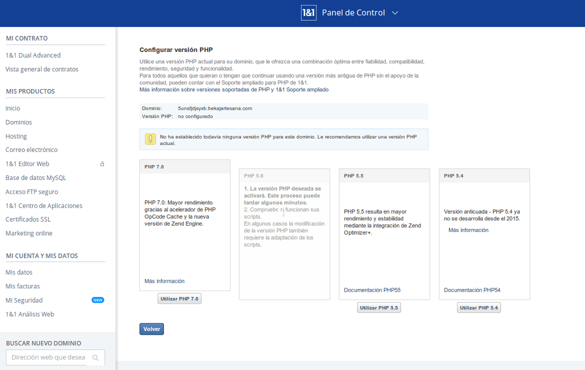Click the PHP 5.5 card header

tap(384, 176)
